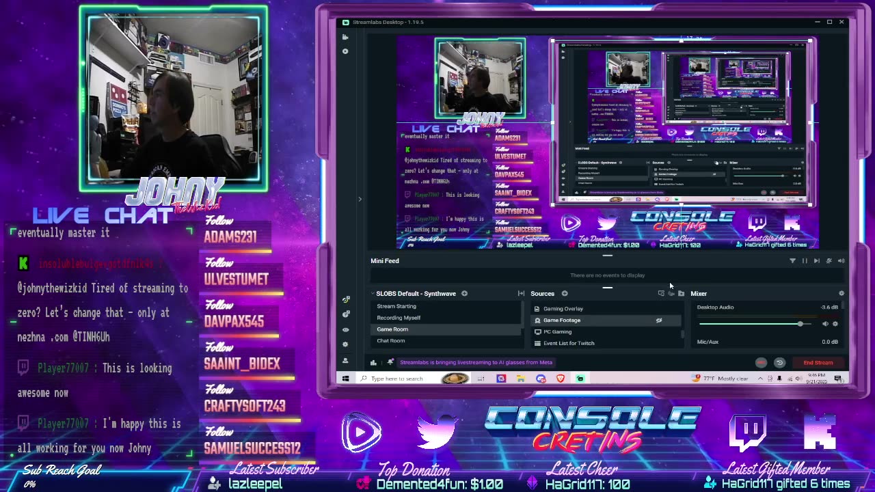This screenshot has width=875, height=492.
Task: Open the taskbar clock showing 9:46 PM
Action: tap(817, 379)
